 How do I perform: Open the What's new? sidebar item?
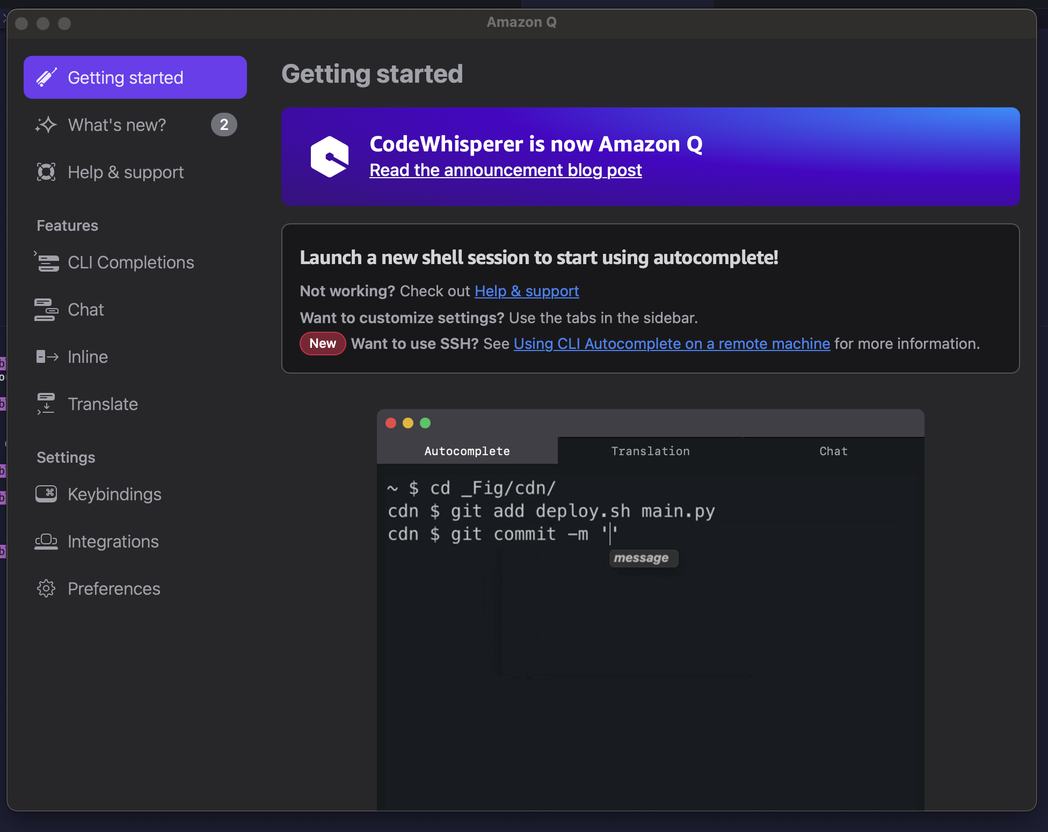(x=135, y=125)
